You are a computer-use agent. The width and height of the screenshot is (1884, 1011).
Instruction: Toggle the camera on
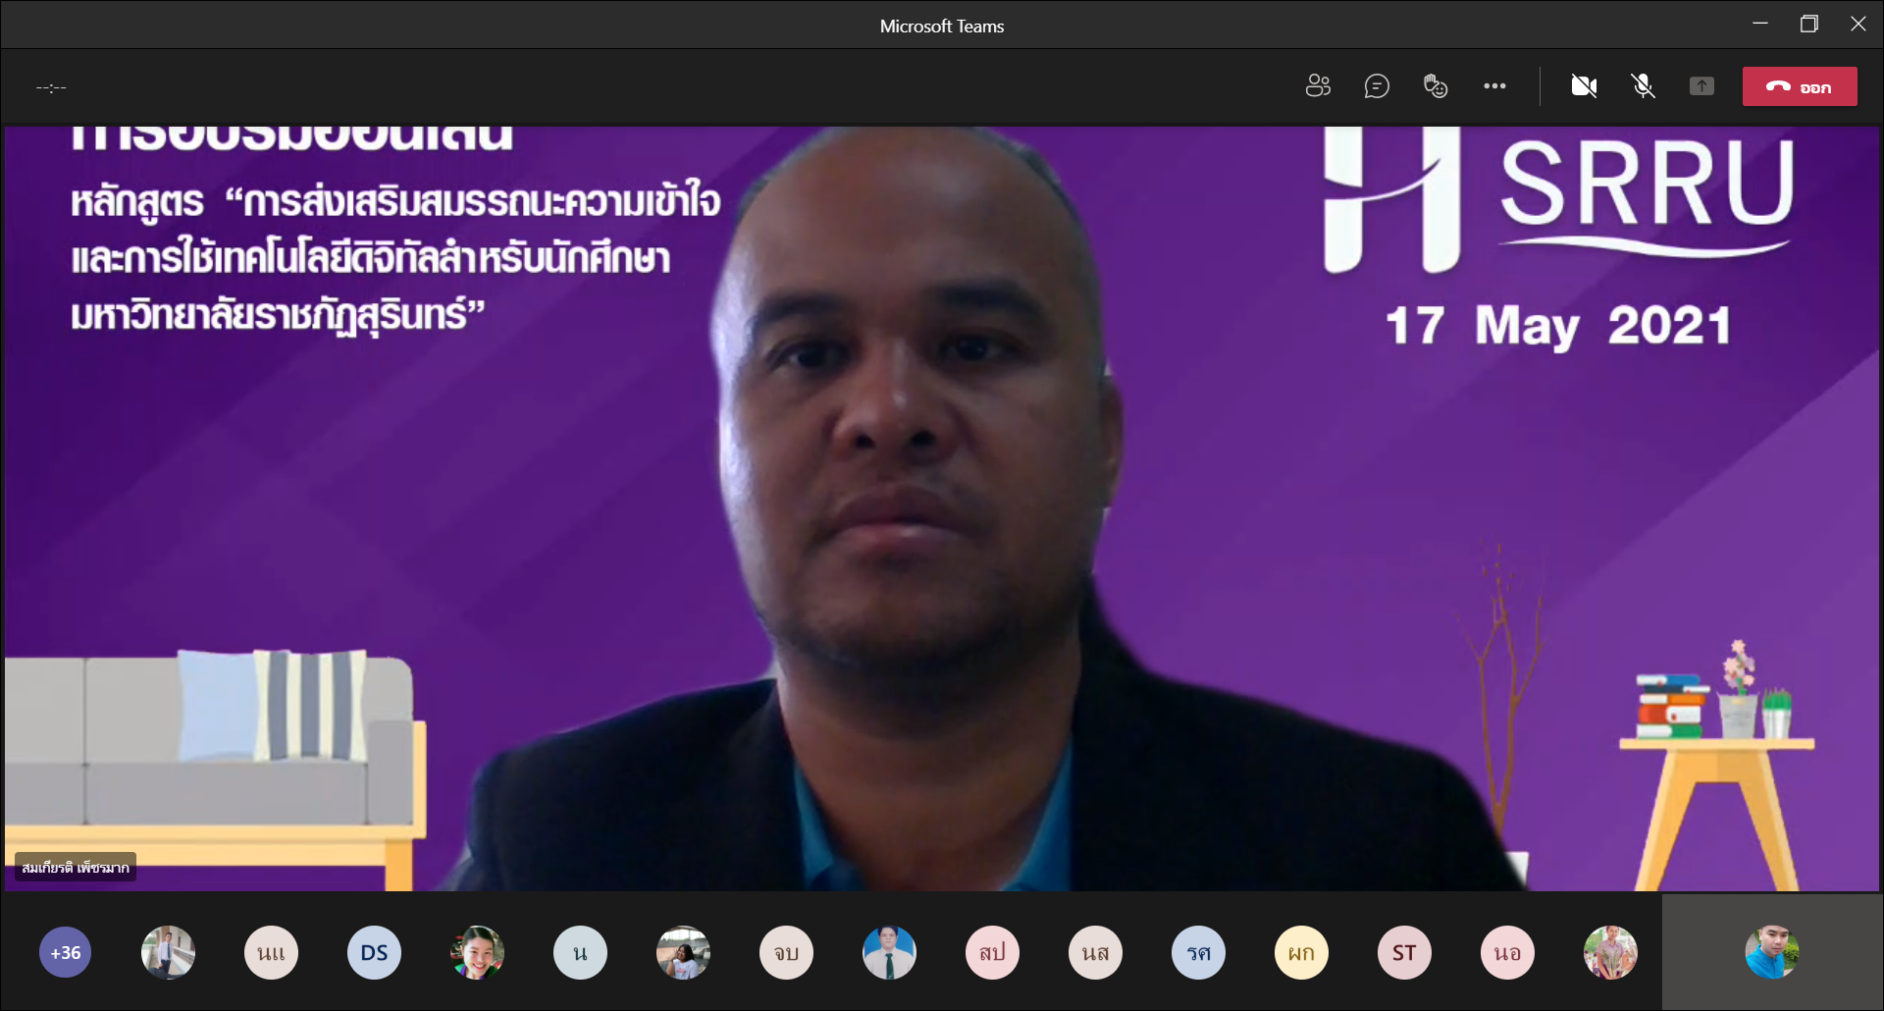pyautogui.click(x=1584, y=86)
